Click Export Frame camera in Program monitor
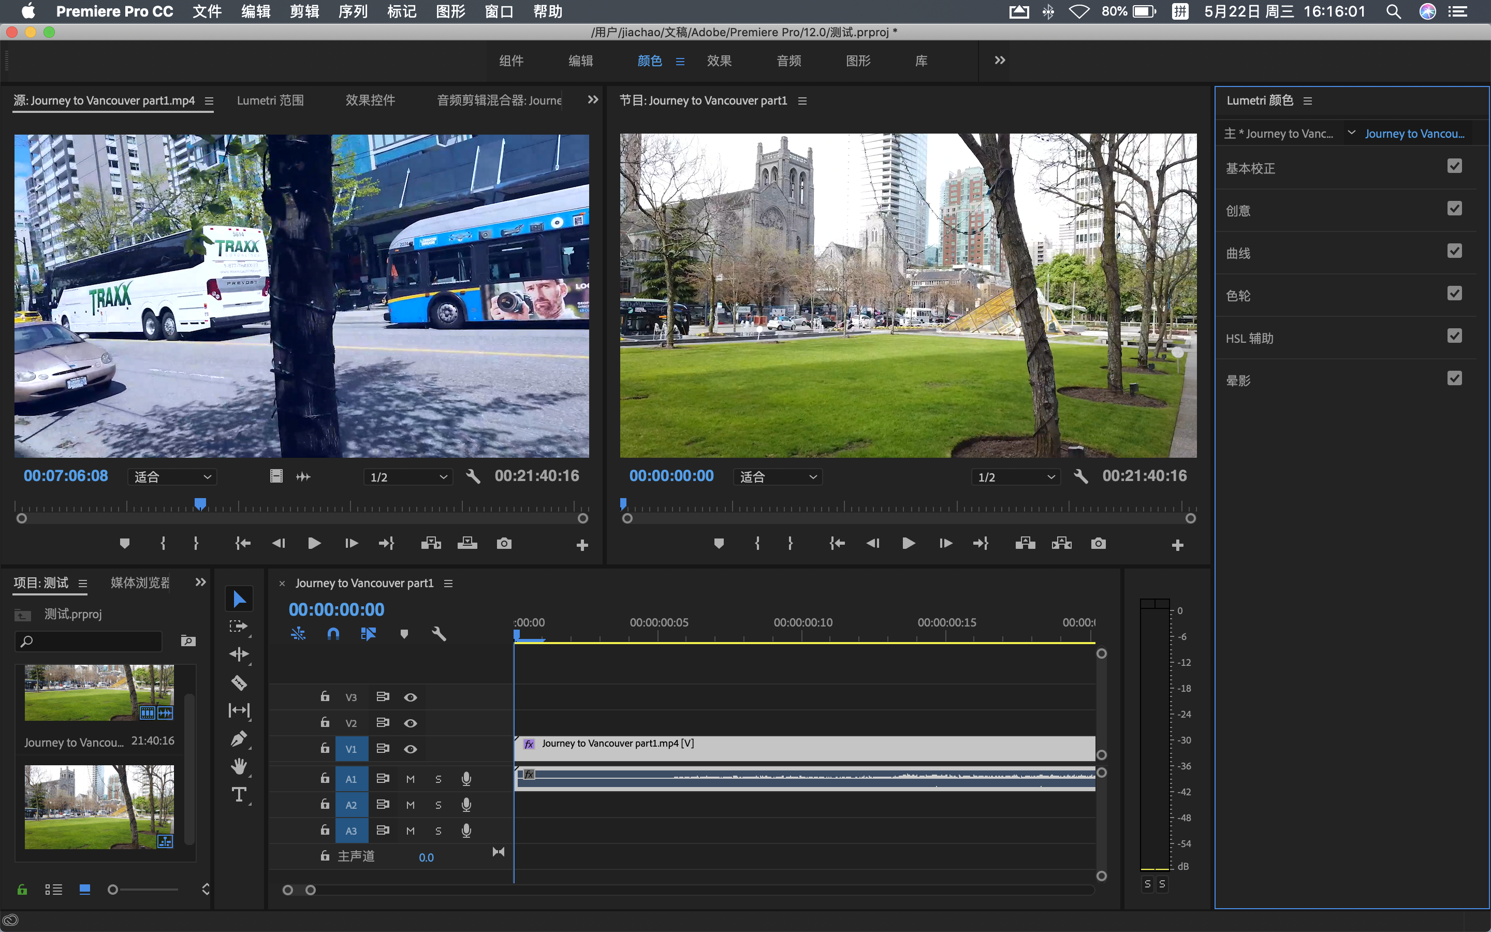The width and height of the screenshot is (1491, 932). point(1098,543)
